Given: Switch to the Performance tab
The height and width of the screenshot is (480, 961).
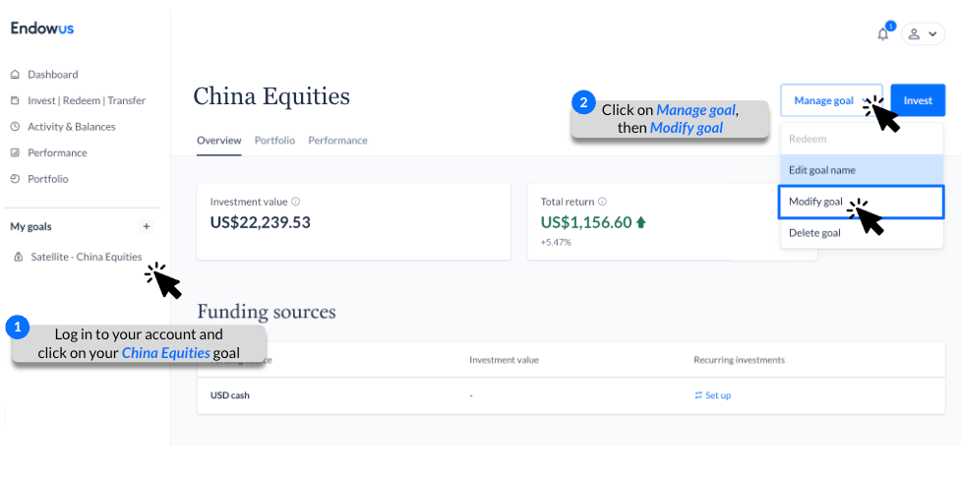Looking at the screenshot, I should (337, 141).
